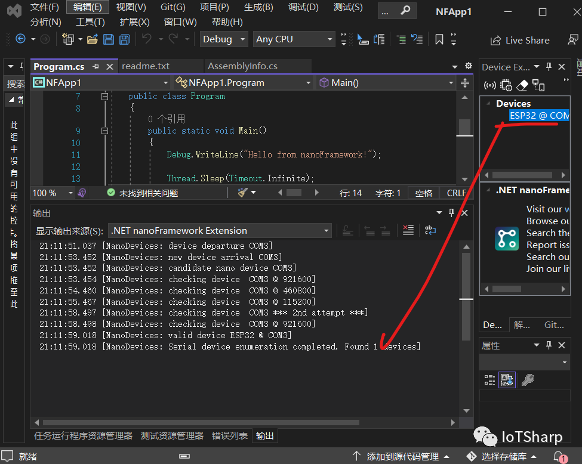Click the Save All icon
Screen dimensions: 582x464
125,39
